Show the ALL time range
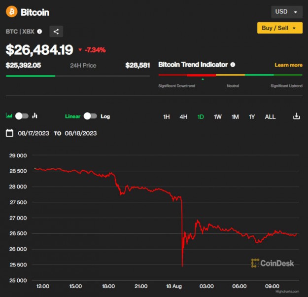308x297 pixels. click(270, 117)
